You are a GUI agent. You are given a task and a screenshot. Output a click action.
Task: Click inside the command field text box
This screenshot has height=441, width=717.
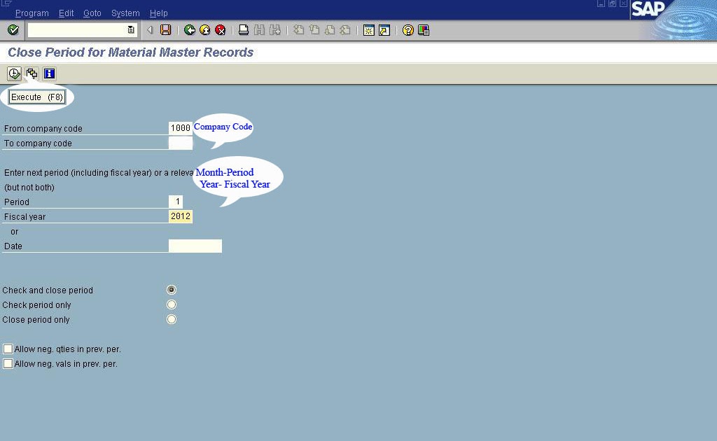point(77,30)
